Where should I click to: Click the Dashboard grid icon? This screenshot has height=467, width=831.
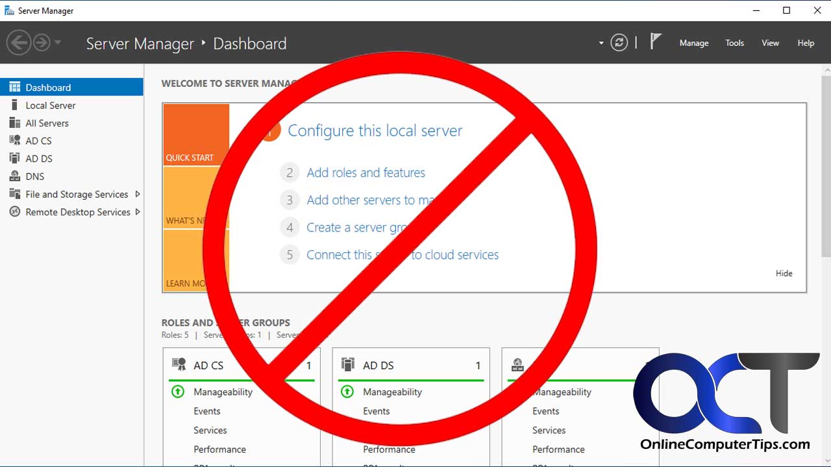(x=14, y=87)
